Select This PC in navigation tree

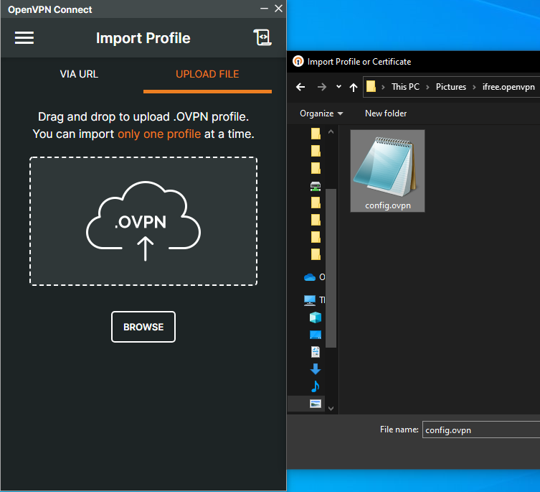coord(311,300)
